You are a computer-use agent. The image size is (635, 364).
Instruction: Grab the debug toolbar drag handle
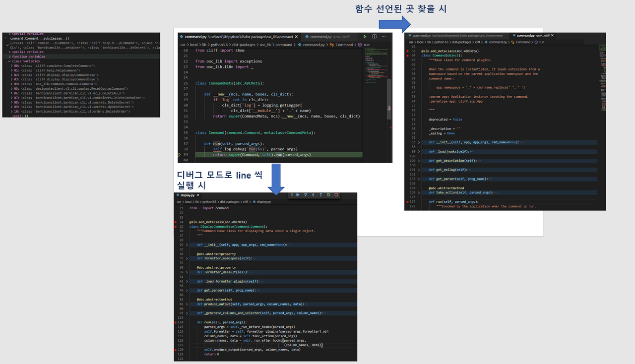292,195
